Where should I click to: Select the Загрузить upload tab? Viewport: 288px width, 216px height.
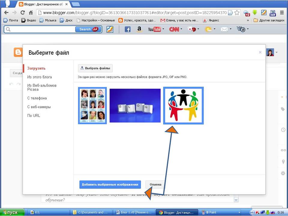tap(36, 68)
